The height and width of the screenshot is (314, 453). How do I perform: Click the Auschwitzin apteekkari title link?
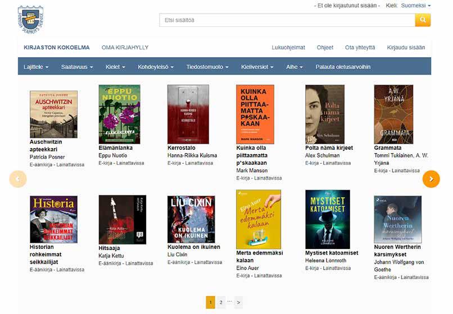(46, 146)
